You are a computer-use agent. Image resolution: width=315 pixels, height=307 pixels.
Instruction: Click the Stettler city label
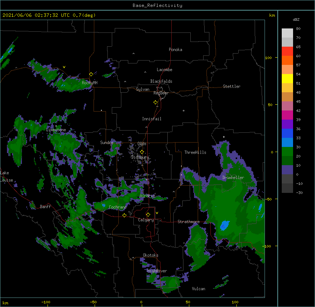[x=231, y=86]
